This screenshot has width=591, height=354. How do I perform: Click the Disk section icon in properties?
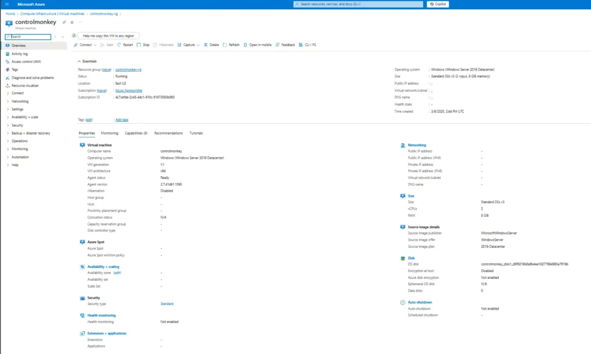402,258
